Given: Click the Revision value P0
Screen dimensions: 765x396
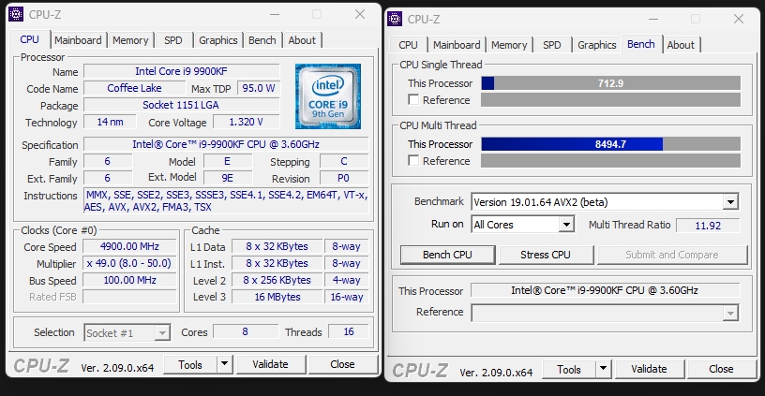Looking at the screenshot, I should 343,178.
